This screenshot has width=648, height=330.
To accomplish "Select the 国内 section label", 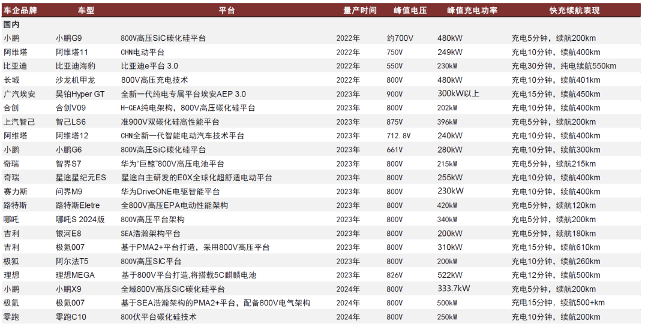I will [11, 25].
